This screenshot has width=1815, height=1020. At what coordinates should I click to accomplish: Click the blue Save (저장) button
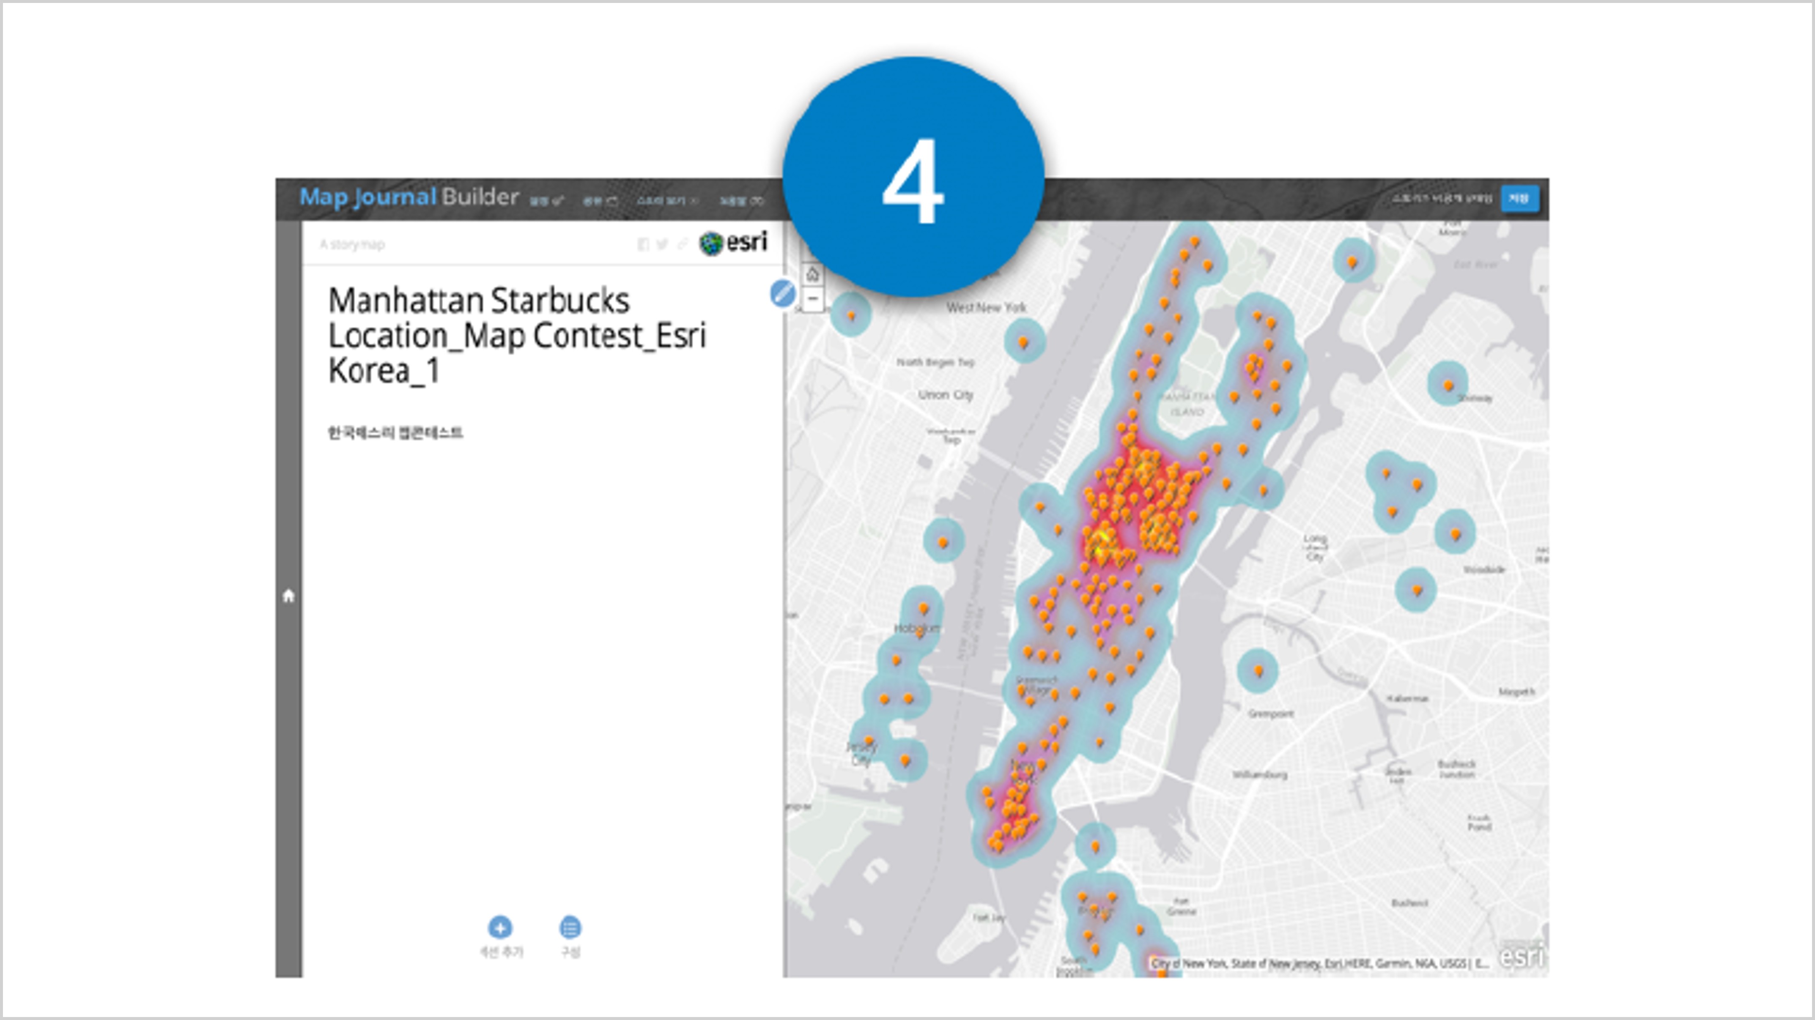pyautogui.click(x=1519, y=199)
